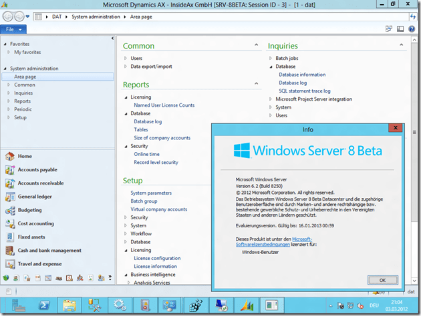The height and width of the screenshot is (316, 421).
Task: Collapse the Inquiries section chevron
Action: [x=401, y=45]
